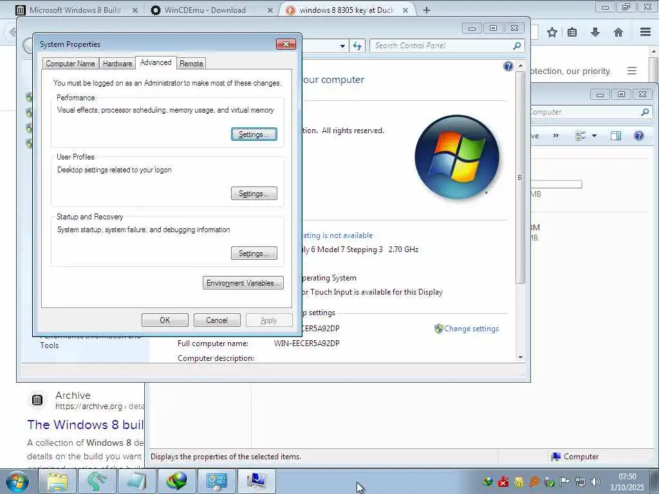Click the Environment Variables button
The height and width of the screenshot is (494, 659).
coord(243,283)
